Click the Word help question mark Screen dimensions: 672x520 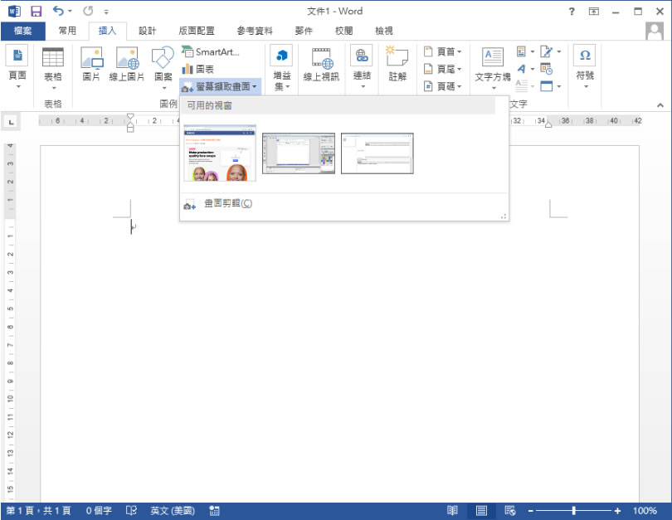tap(572, 12)
